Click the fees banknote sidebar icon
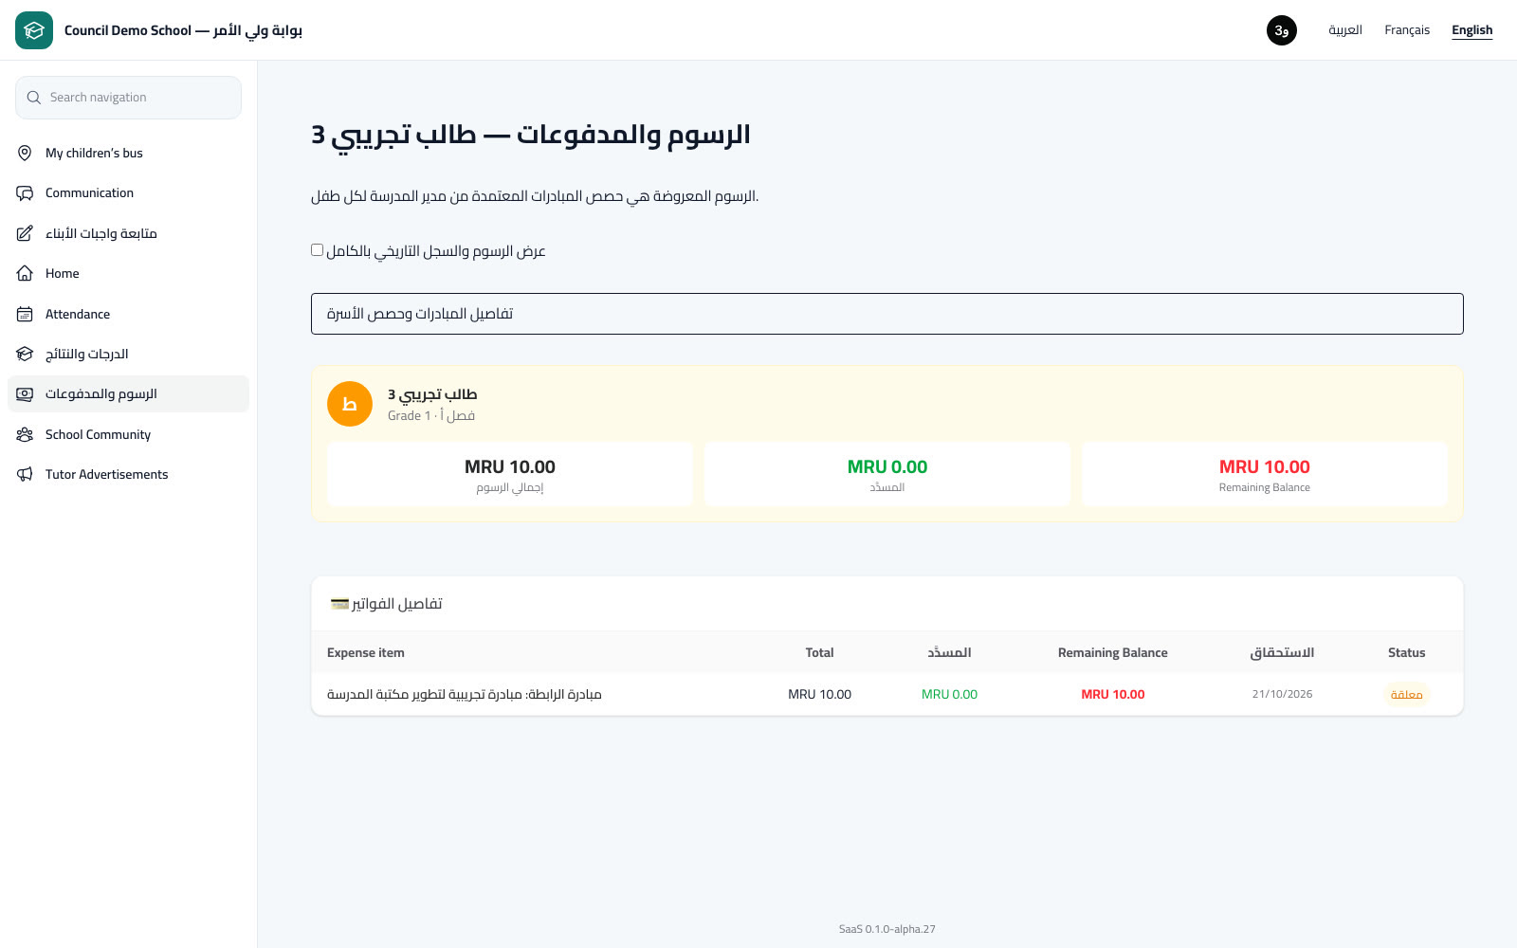The width and height of the screenshot is (1517, 948). 25,394
